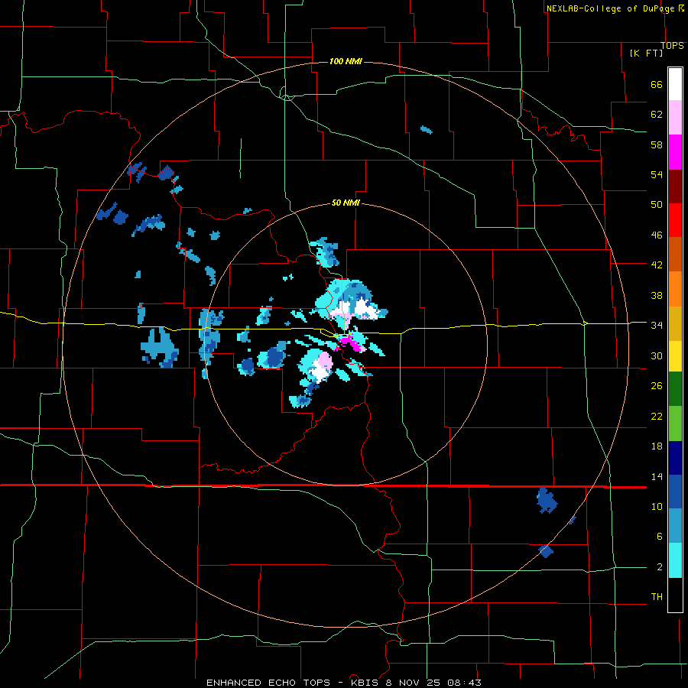Click the dark green legend swatch

tap(675, 389)
